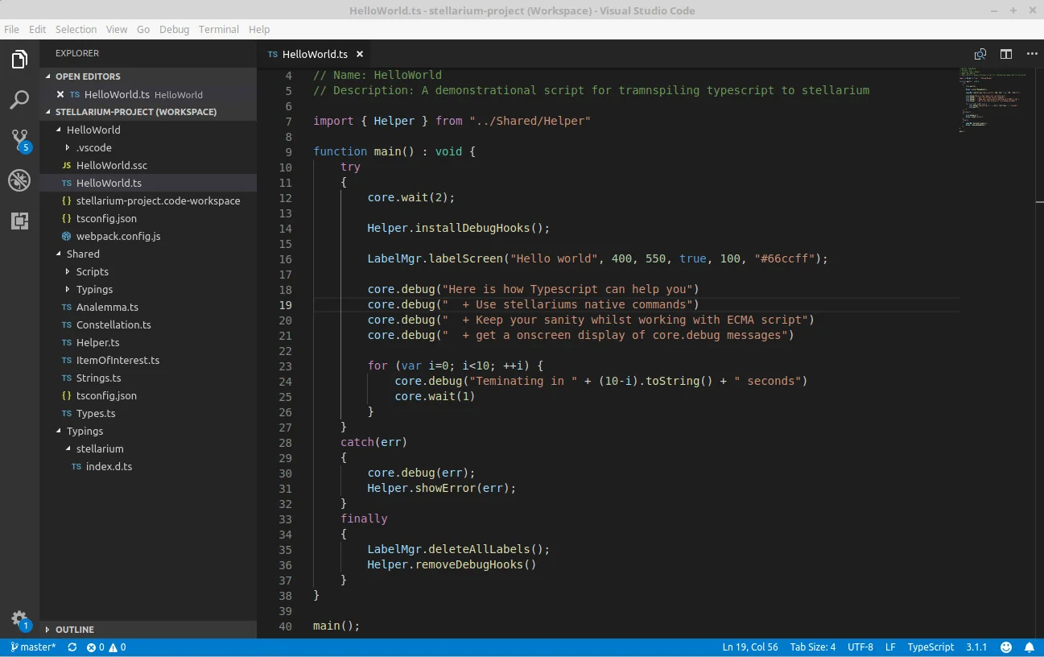Expand the Outline section
Viewport: 1044px width, 657px height.
148,630
